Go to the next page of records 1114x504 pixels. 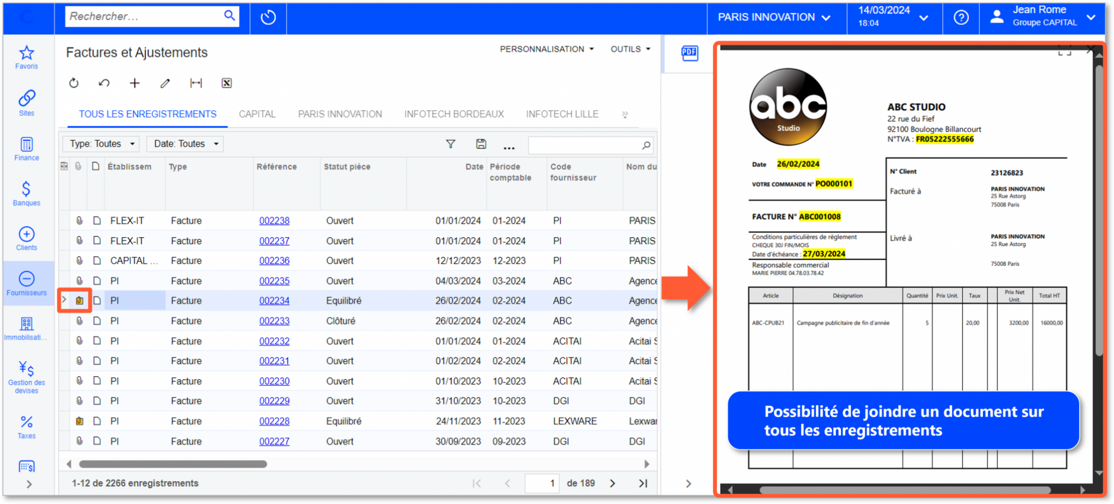pos(613,483)
